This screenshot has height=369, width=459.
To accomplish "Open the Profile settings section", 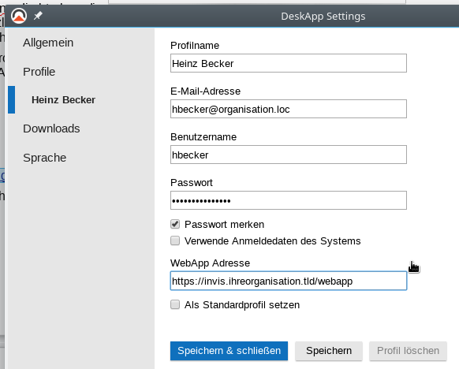I will coord(39,72).
